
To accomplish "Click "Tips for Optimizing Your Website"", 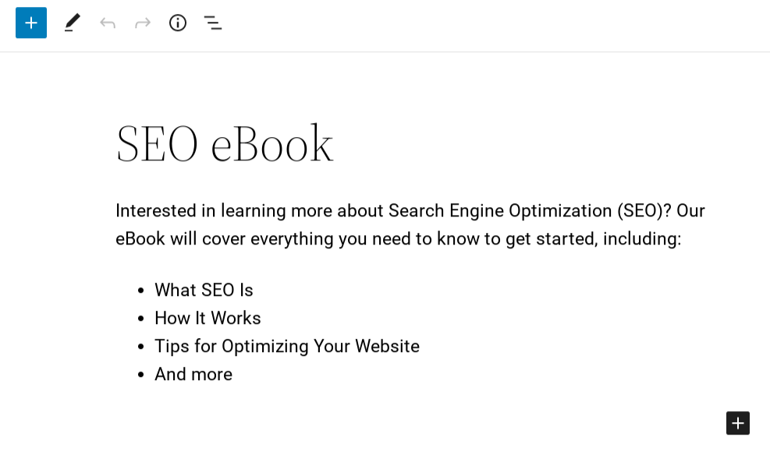I will click(286, 346).
